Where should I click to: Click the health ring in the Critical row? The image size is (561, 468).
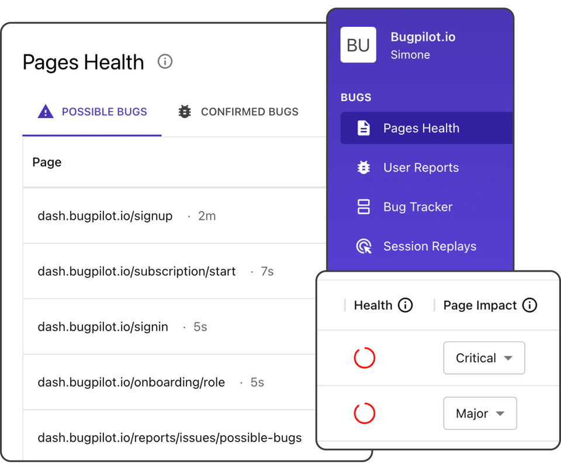[365, 358]
